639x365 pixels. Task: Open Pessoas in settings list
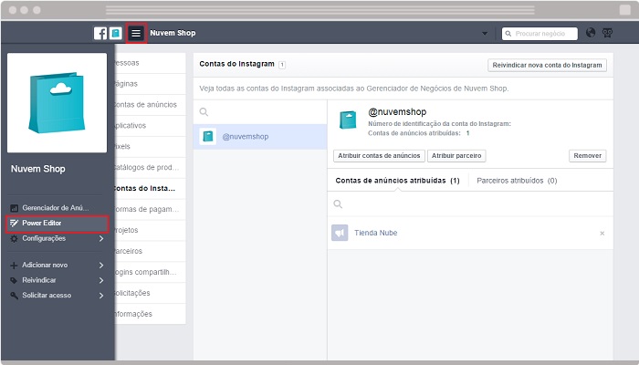(x=150, y=63)
